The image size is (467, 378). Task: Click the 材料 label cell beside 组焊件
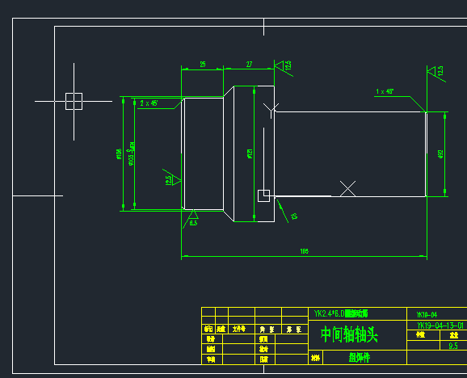(x=315, y=358)
